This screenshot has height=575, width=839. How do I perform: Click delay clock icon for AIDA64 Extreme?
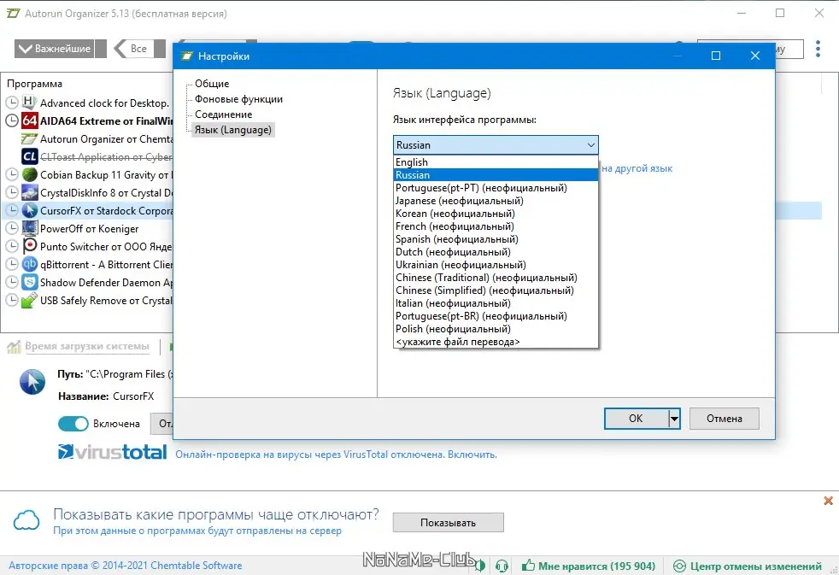(x=12, y=120)
